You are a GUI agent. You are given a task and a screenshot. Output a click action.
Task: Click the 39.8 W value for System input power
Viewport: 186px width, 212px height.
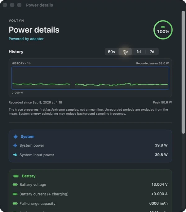click(x=161, y=155)
